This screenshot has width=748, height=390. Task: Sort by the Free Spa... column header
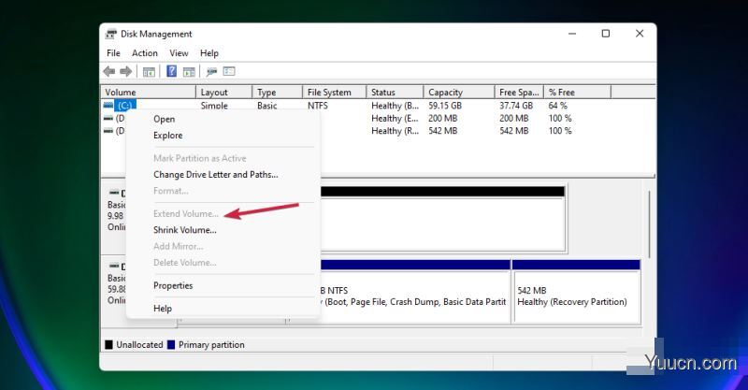pyautogui.click(x=519, y=93)
